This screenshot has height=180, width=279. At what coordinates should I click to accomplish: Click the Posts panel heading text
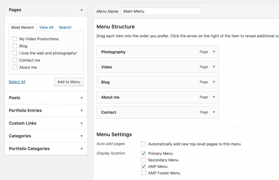coord(15,98)
